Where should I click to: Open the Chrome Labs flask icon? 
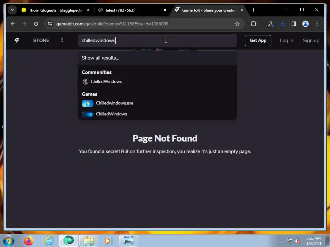point(271,24)
